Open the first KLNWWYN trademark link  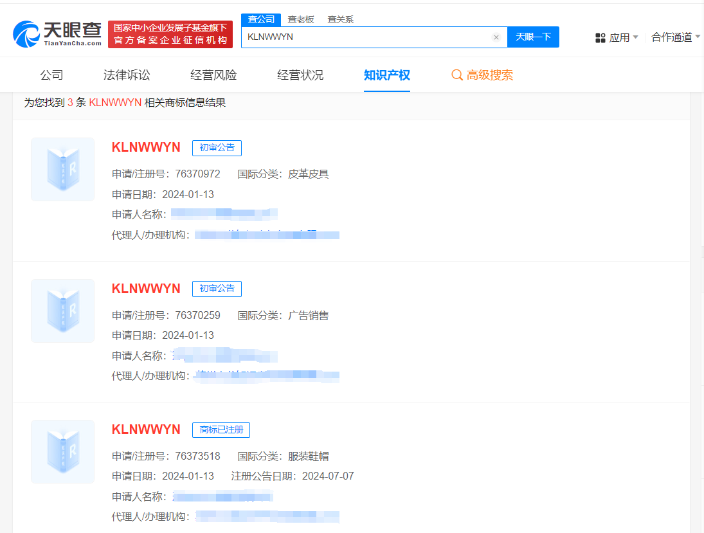coord(146,147)
